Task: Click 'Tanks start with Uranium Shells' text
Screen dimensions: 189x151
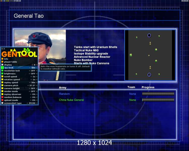Action: point(96,47)
